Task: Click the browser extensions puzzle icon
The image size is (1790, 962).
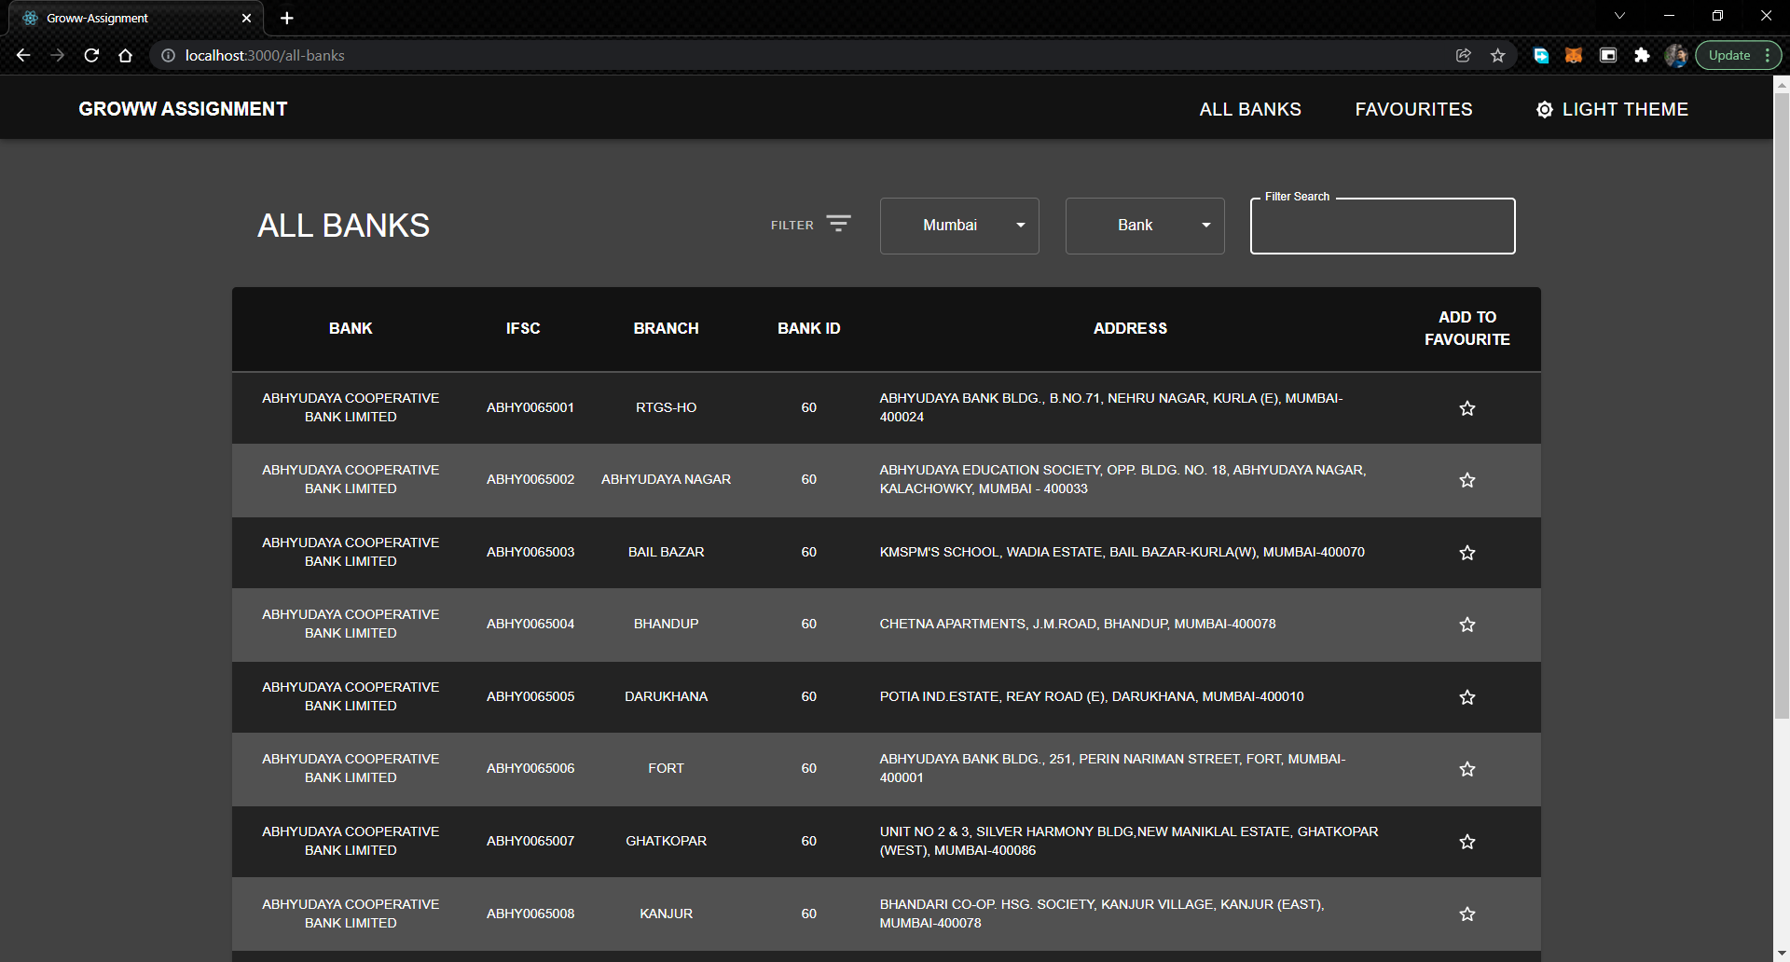Action: tap(1642, 55)
